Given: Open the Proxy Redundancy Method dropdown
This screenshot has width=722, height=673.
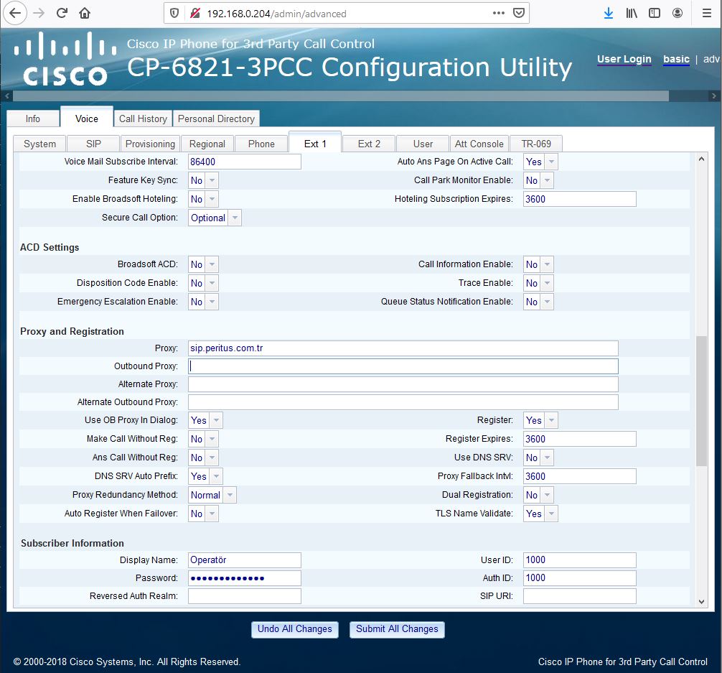Looking at the screenshot, I should pos(212,495).
